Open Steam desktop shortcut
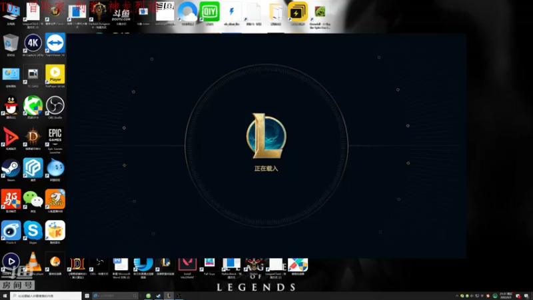Viewport: 533px width, 300px height. [x=11, y=169]
